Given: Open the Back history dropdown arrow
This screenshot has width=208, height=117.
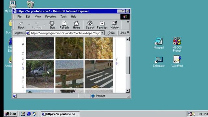Looking at the screenshot, I should click(x=29, y=25).
